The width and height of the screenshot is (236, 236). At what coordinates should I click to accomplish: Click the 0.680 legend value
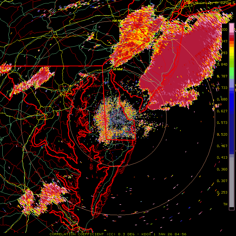[222, 99]
